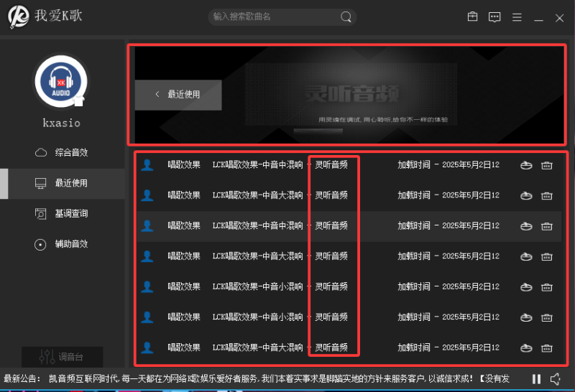Delete icon in the first list row

click(547, 165)
